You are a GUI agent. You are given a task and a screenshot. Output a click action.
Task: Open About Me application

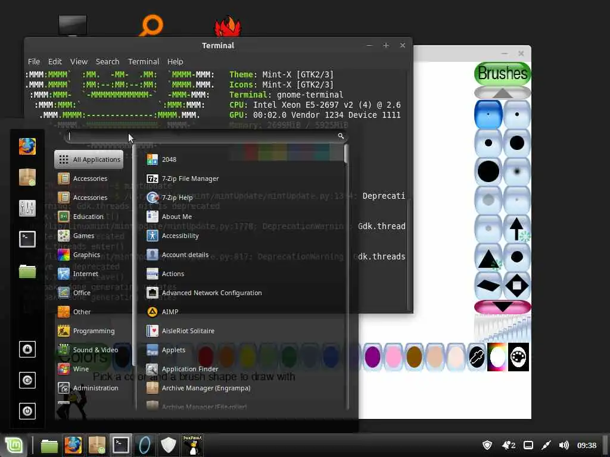click(169, 217)
